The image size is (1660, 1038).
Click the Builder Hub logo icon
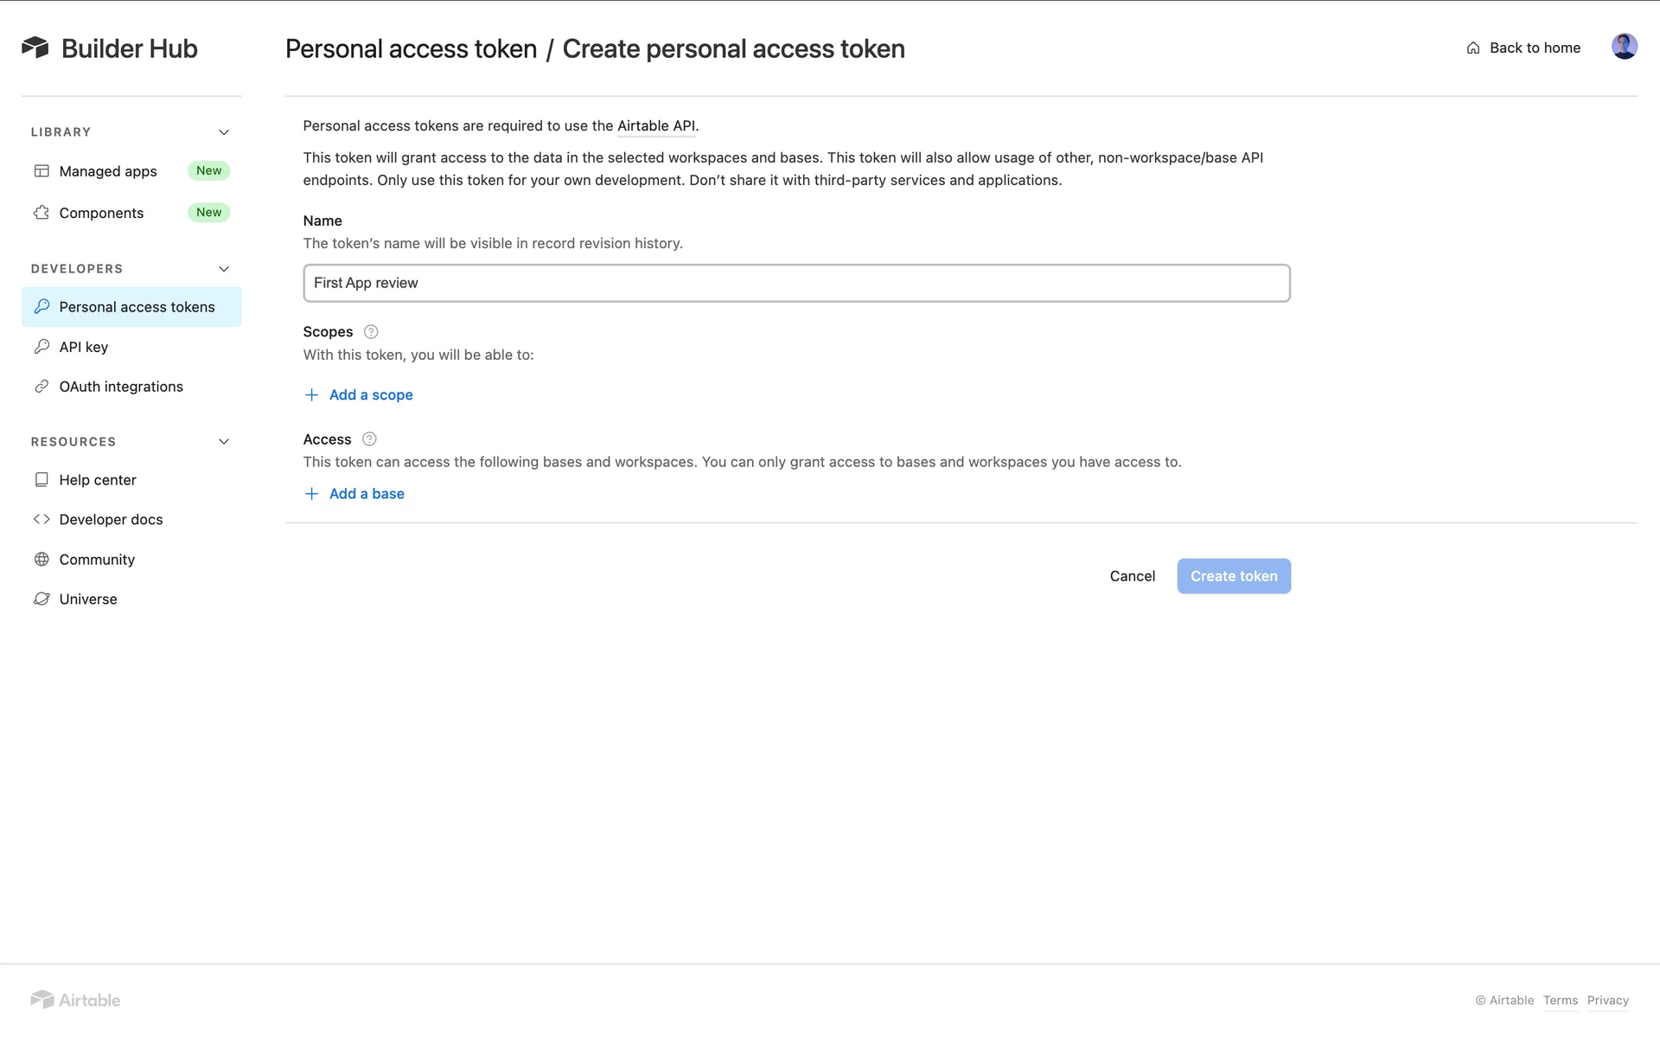click(x=35, y=48)
